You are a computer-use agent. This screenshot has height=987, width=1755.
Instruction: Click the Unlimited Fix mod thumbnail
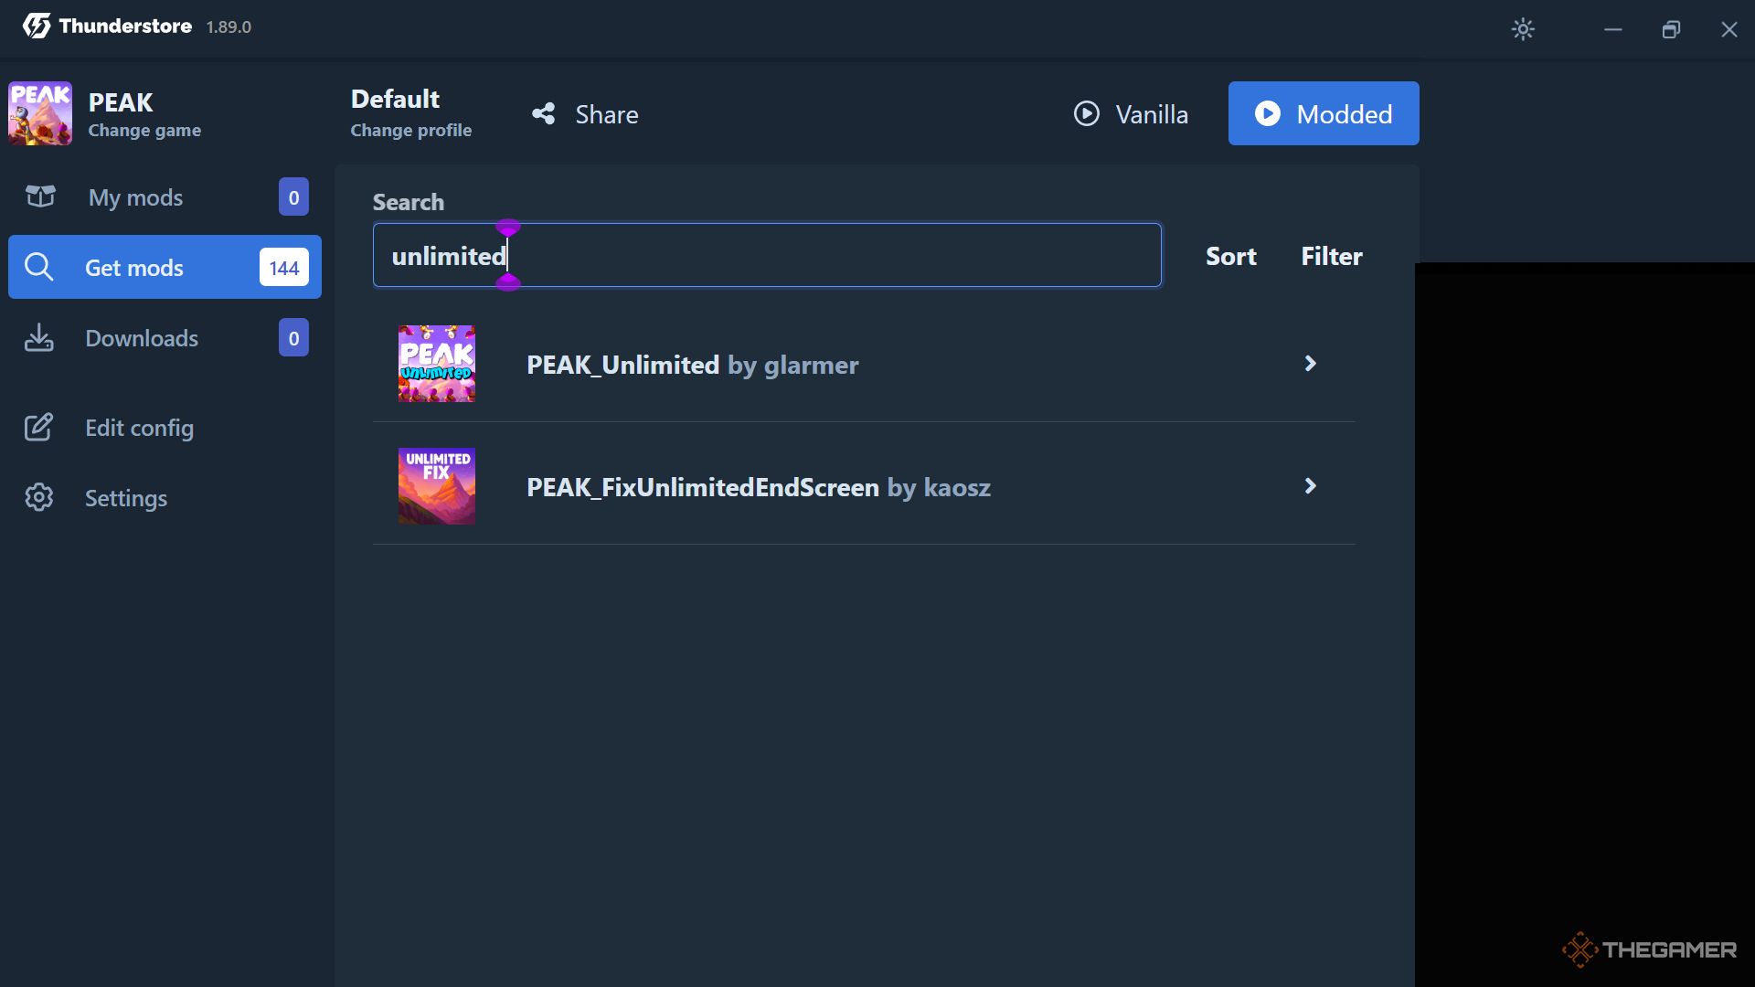point(437,486)
